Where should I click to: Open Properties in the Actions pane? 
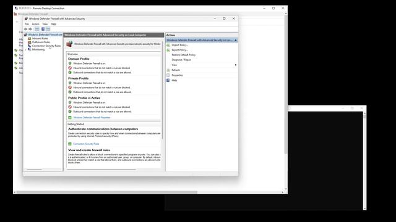[177, 75]
